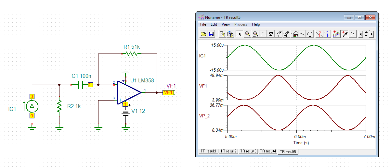Pick the circle drawing tool
The width and height of the screenshot is (391, 168).
(x=310, y=34)
